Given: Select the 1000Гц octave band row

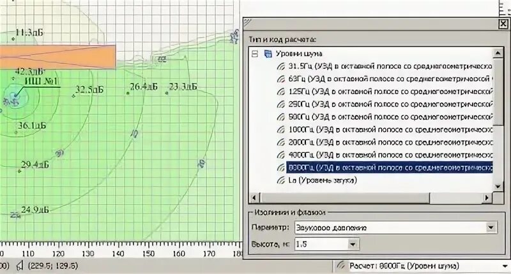Looking at the screenshot, I should pyautogui.click(x=390, y=130).
